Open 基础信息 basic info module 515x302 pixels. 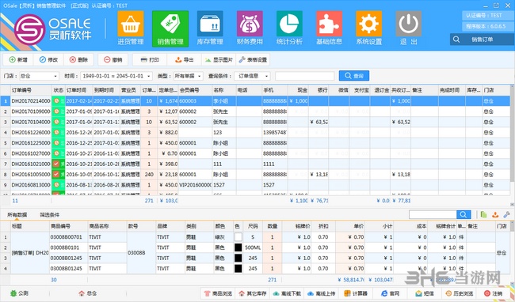click(x=329, y=28)
